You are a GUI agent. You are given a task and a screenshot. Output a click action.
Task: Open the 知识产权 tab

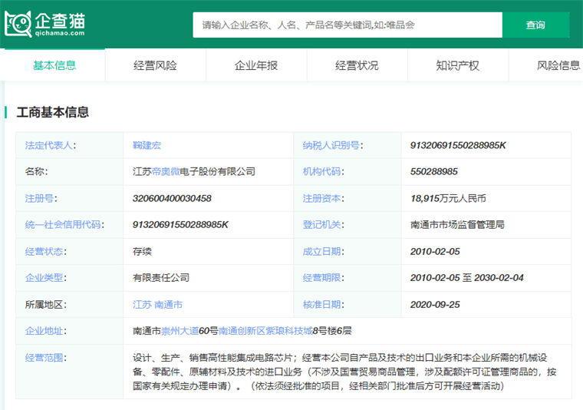click(457, 65)
